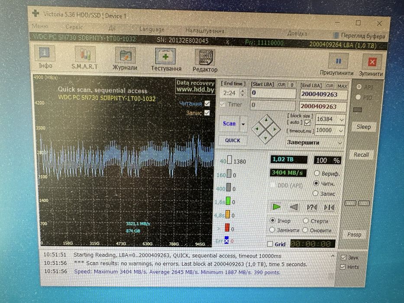Click the reverse scan arrow button
The width and height of the screenshot is (404, 303).
tap(294, 207)
